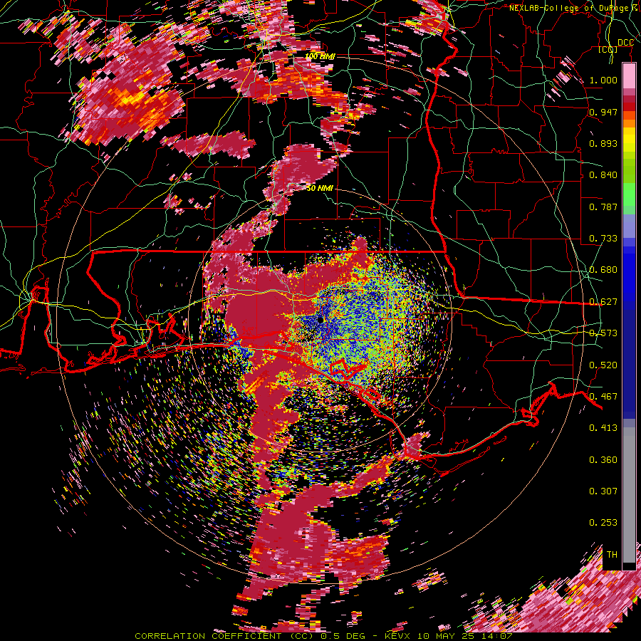The width and height of the screenshot is (641, 641).
Task: Click the [CC] unit label
Action: click(x=608, y=49)
